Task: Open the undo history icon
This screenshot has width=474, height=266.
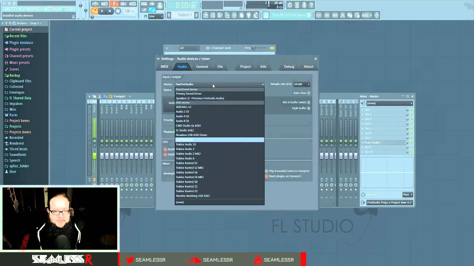Action: pyautogui.click(x=290, y=5)
